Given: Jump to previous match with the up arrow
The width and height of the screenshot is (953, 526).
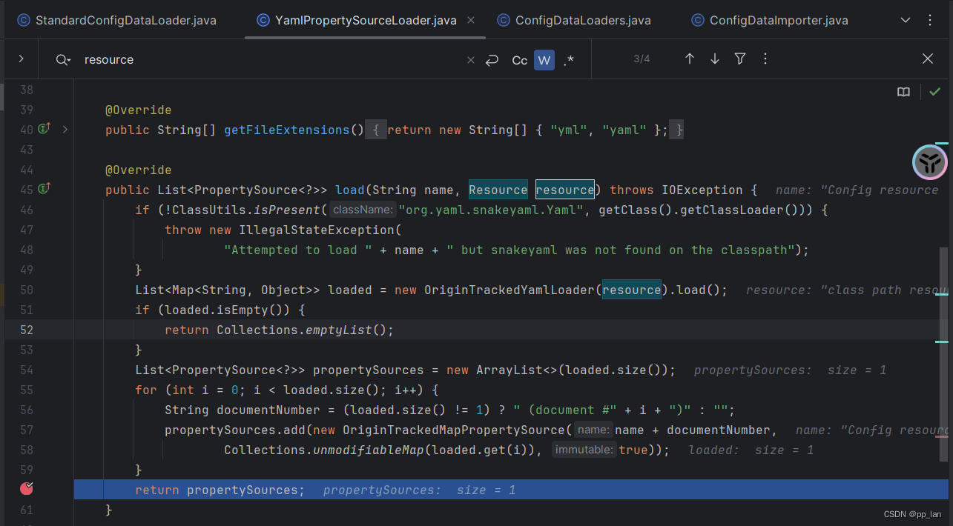Looking at the screenshot, I should click(x=689, y=59).
